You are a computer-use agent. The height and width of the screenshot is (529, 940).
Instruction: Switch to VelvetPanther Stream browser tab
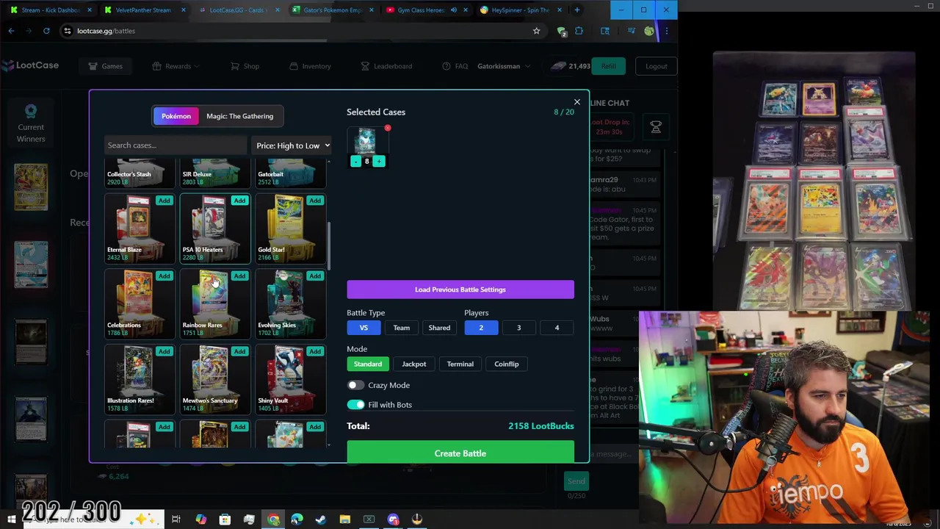143,10
